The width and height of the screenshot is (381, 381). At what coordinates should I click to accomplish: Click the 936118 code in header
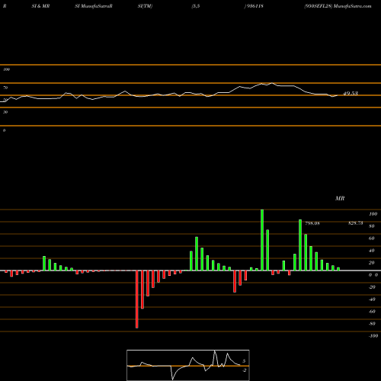[x=255, y=6]
